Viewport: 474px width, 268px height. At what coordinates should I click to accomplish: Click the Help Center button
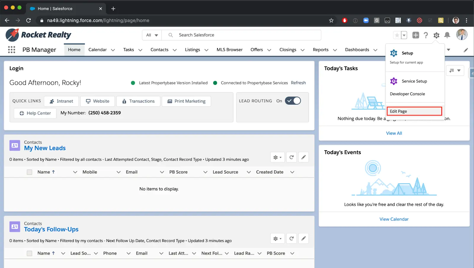pyautogui.click(x=35, y=113)
